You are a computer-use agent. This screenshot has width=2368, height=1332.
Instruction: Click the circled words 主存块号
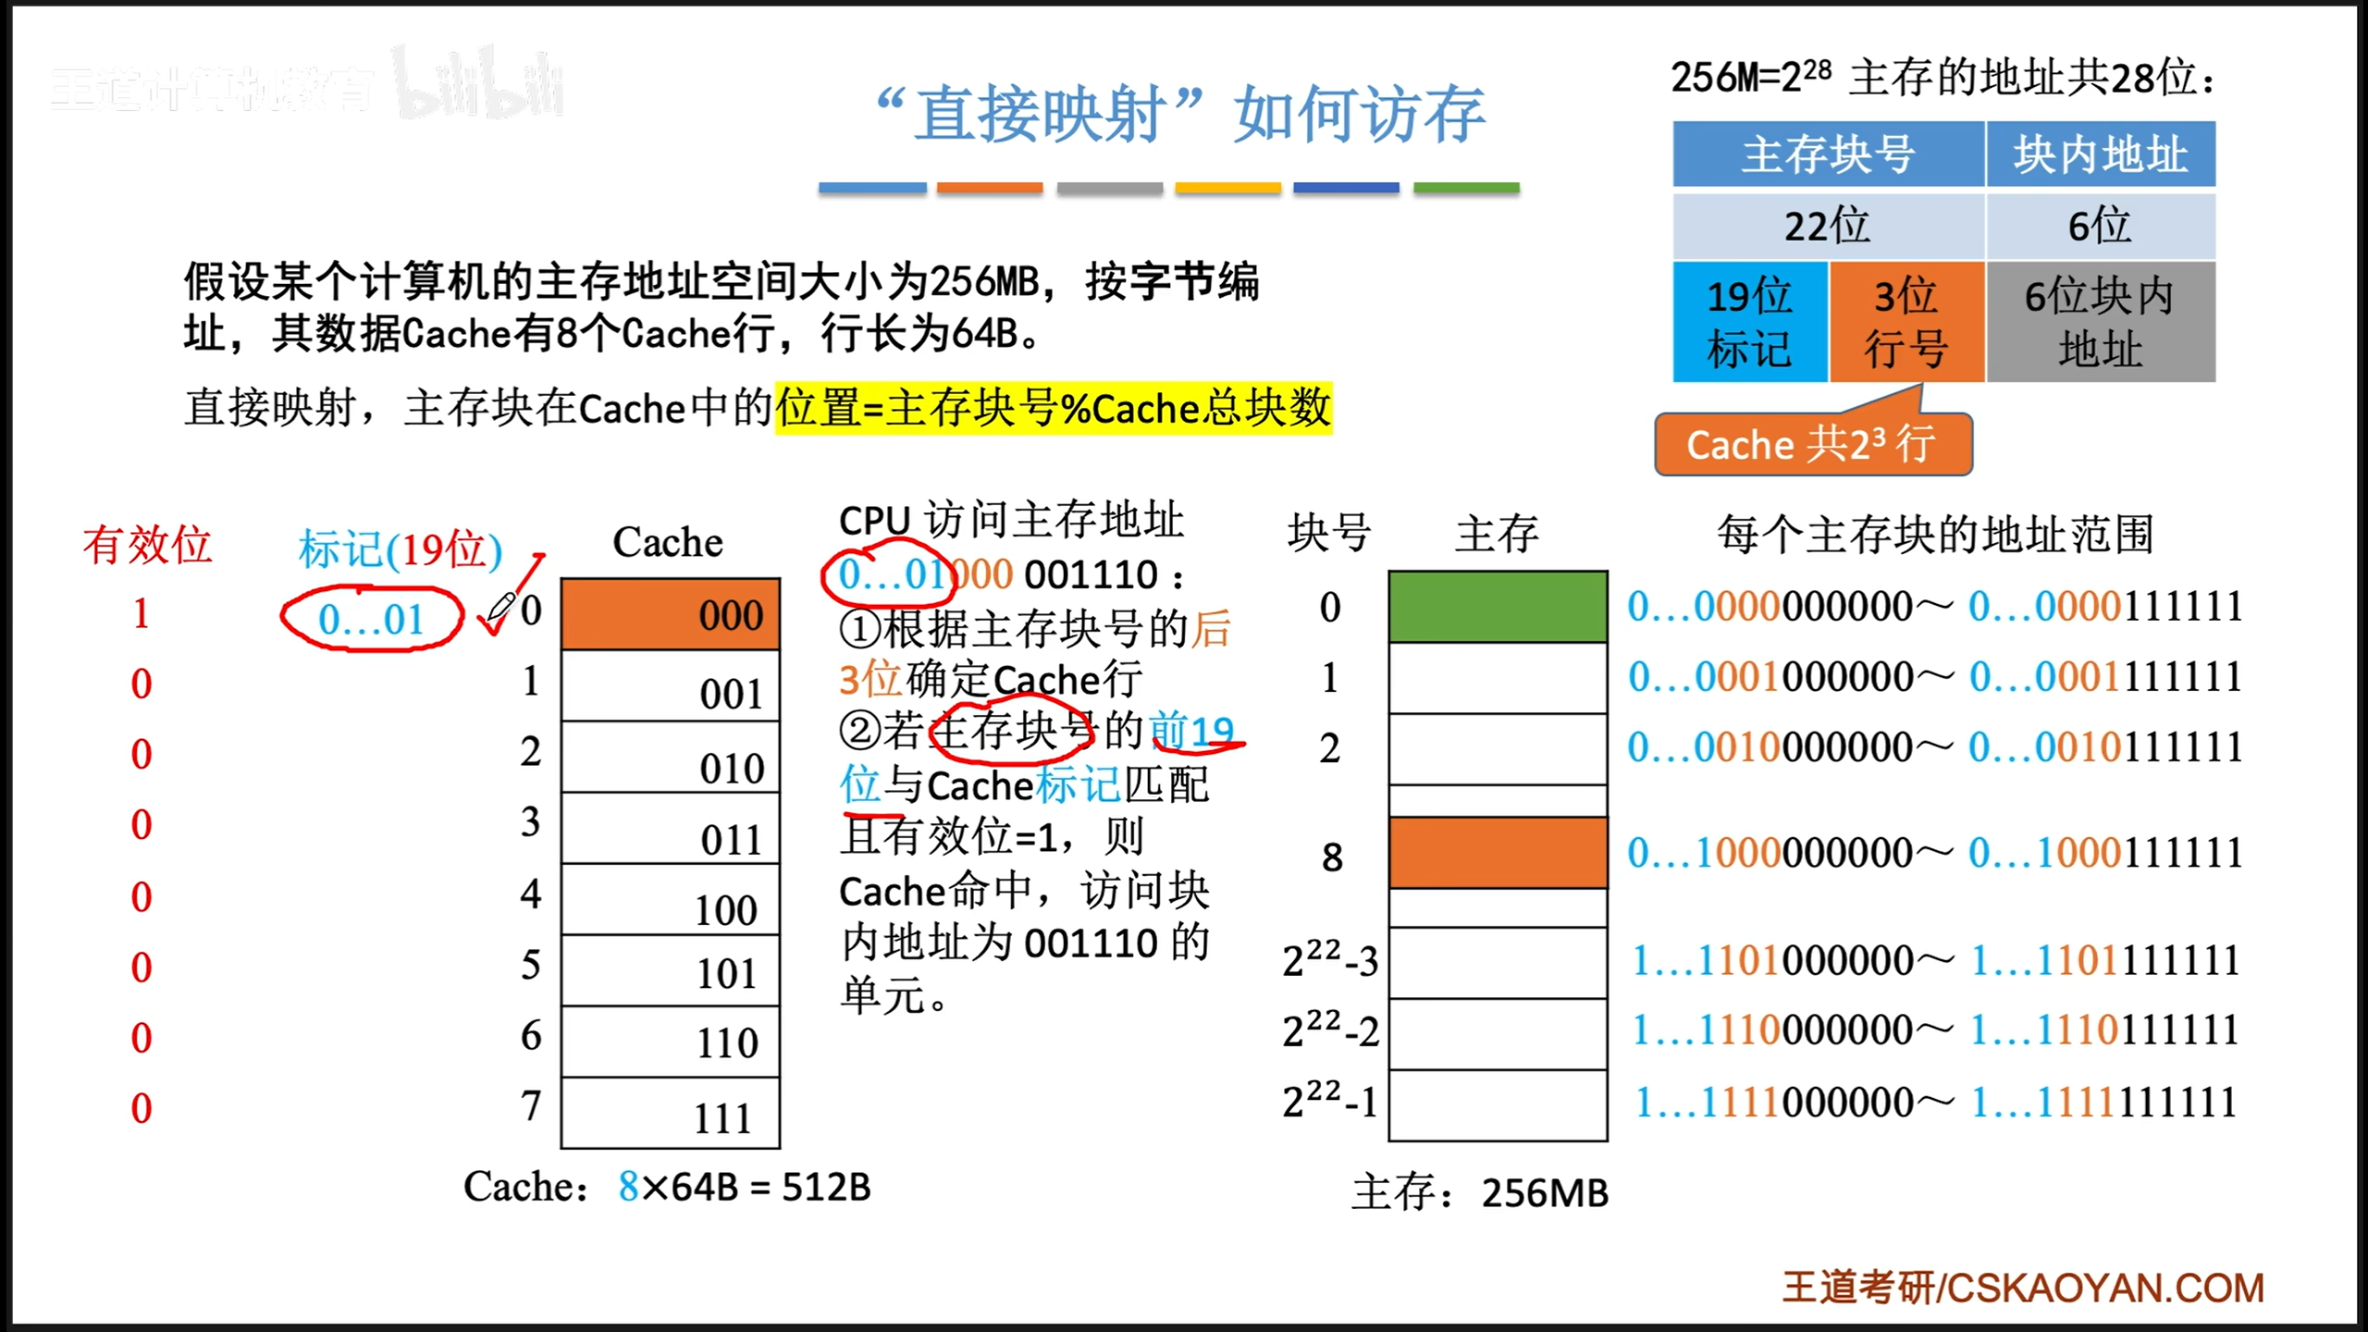[1010, 731]
